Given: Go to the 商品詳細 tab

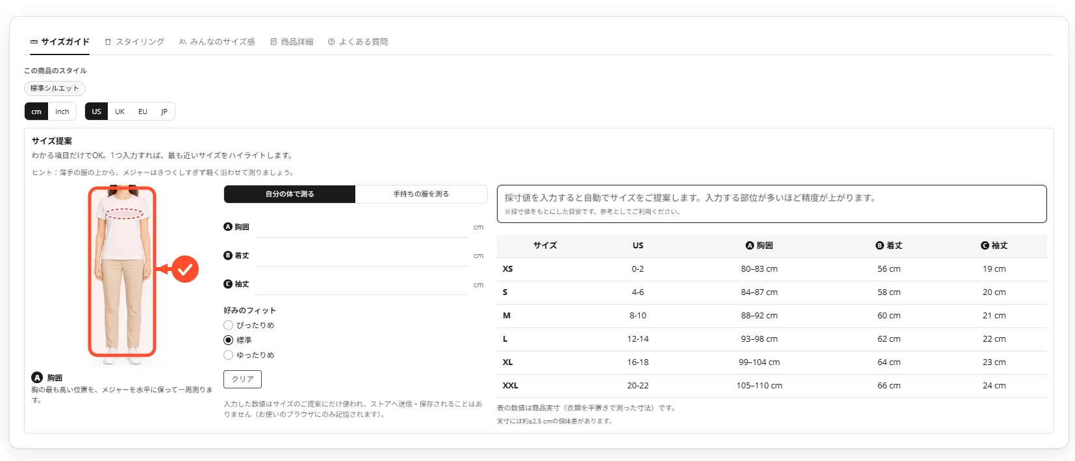Looking at the screenshot, I should [292, 41].
